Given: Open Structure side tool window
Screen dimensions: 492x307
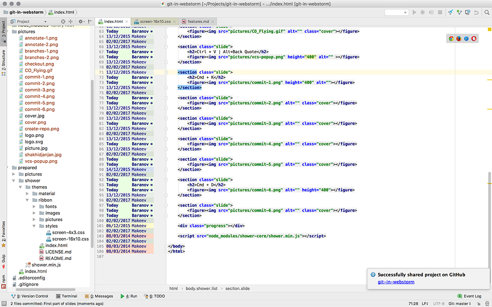Looking at the screenshot, I should coord(3,63).
